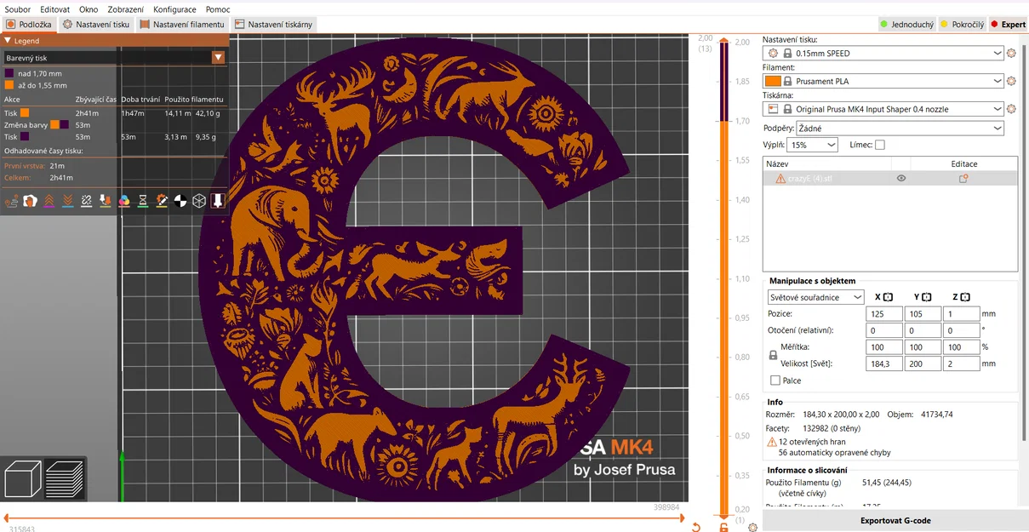The width and height of the screenshot is (1029, 532).
Task: Enable the Límec (brim) checkbox
Action: tap(880, 145)
